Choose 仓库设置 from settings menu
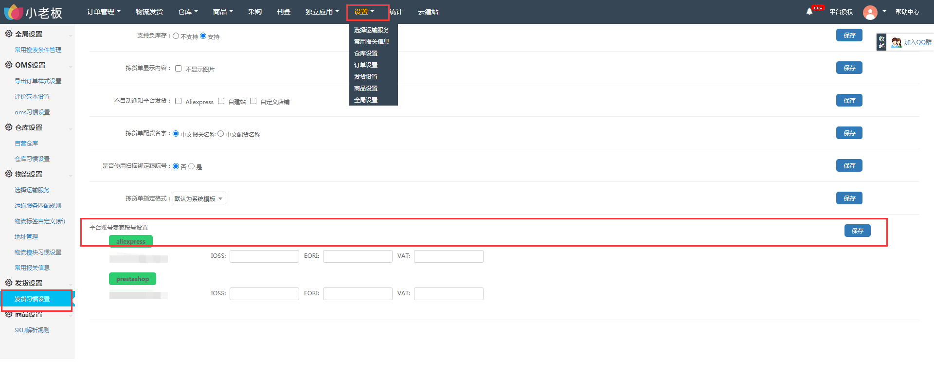The height and width of the screenshot is (377, 934). (366, 53)
